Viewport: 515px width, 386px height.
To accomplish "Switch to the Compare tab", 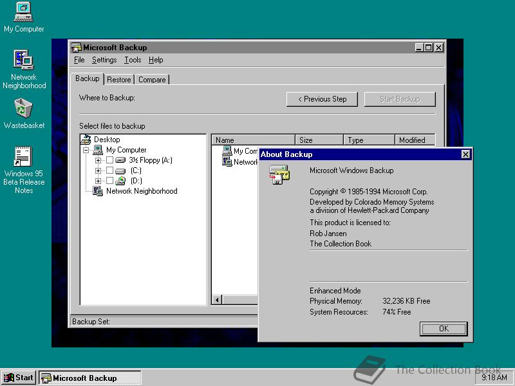I will coord(152,80).
